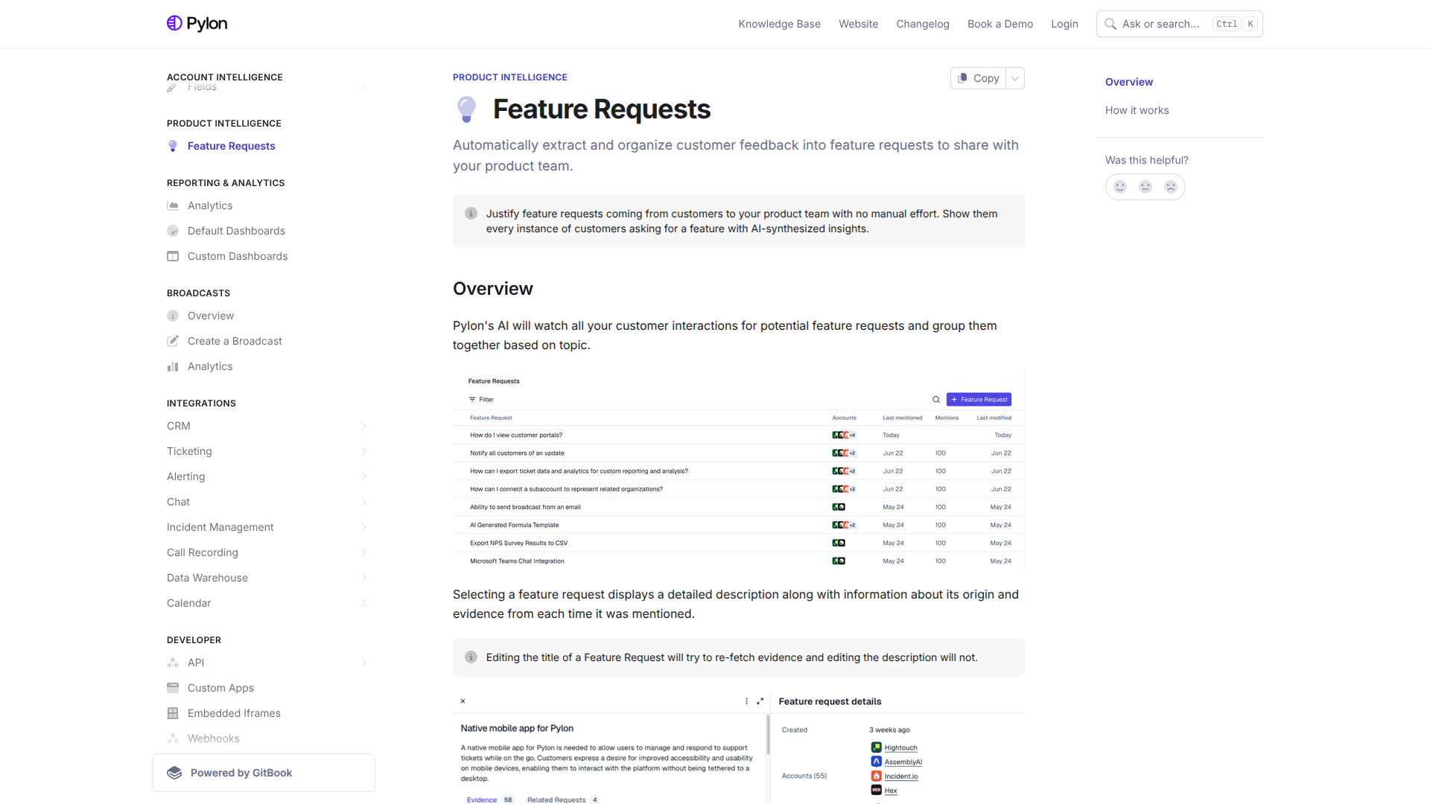The height and width of the screenshot is (804, 1430).
Task: Select the Analytics icon under Reporting & Analytics
Action: 173,205
